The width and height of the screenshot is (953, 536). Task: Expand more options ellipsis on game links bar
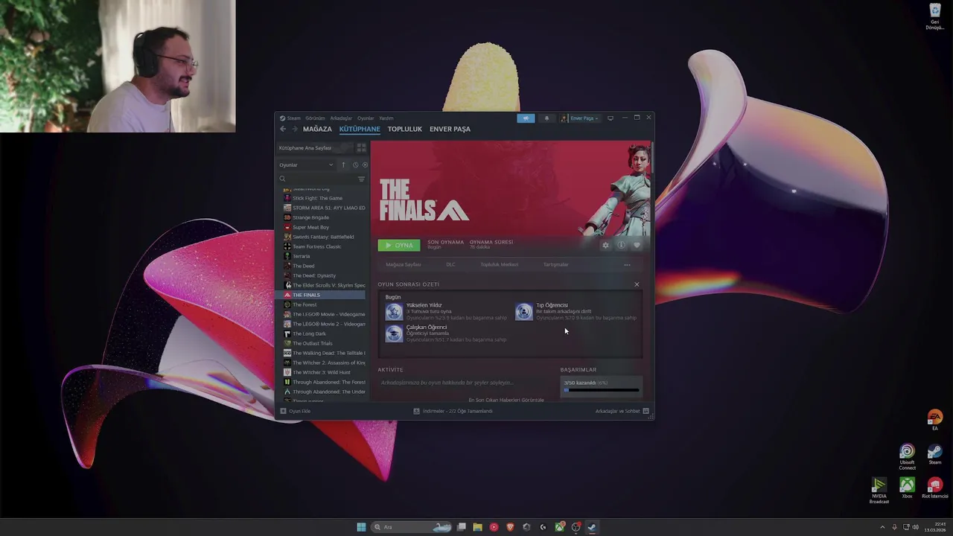tap(627, 264)
